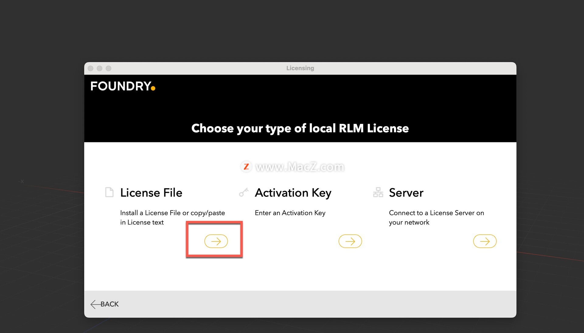The width and height of the screenshot is (584, 333).
Task: Select the Activation Key heading
Action: [x=293, y=193]
